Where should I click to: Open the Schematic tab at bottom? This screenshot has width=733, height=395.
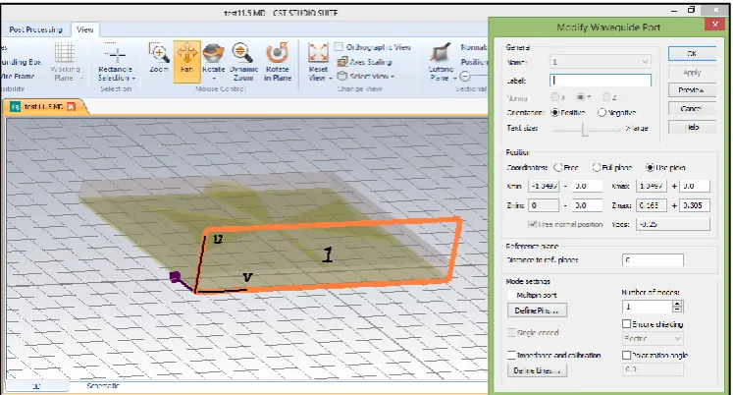[103, 385]
